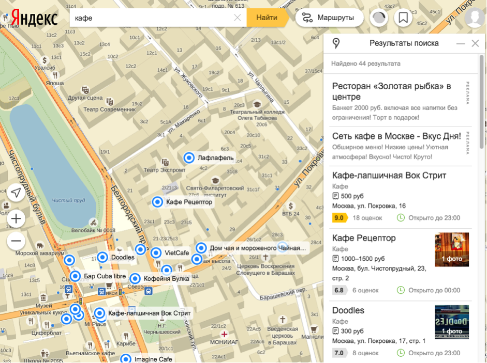This screenshot has height=363, width=487.
Task: Click the 6 оценок reviews count
Action: pos(365,291)
